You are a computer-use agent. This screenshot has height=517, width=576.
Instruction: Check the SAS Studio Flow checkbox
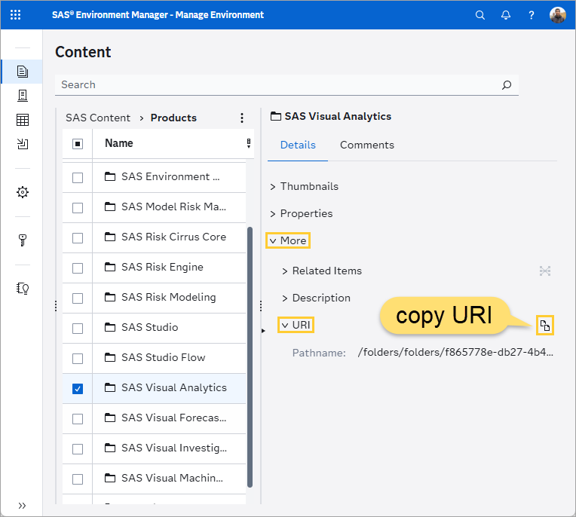click(x=78, y=359)
